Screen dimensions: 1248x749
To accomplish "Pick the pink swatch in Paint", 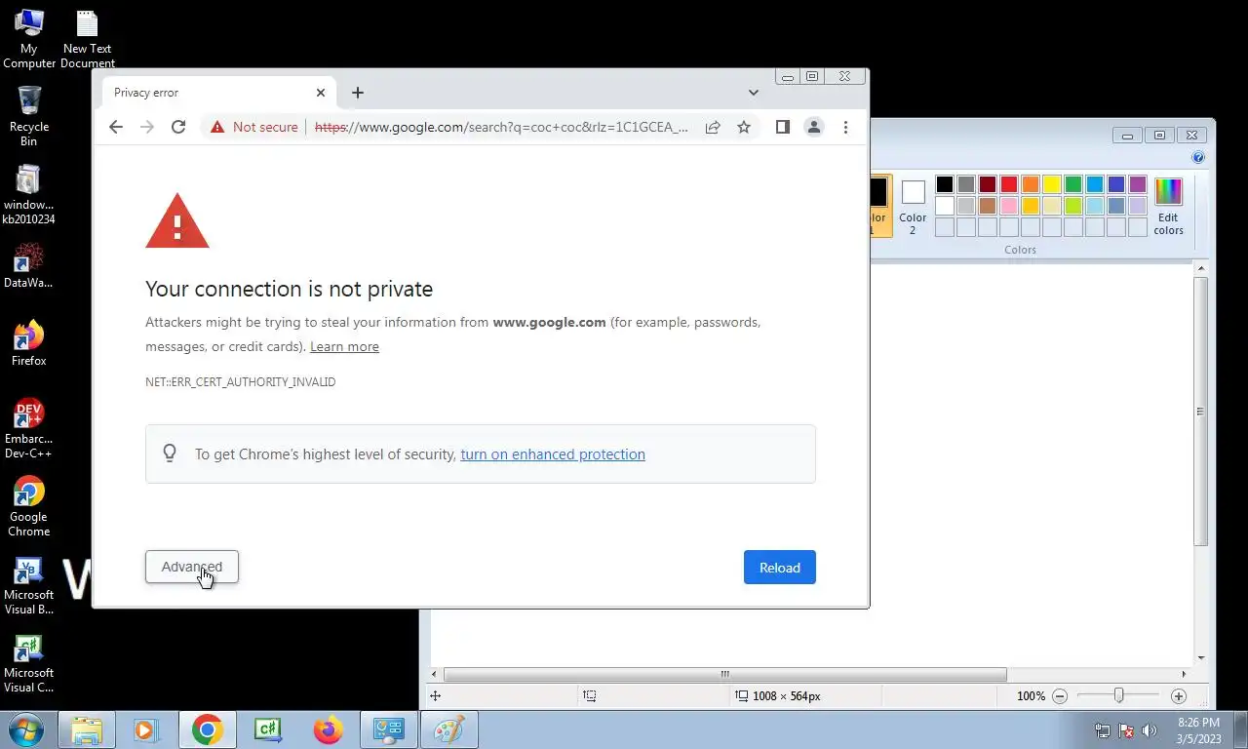I will point(1009,206).
